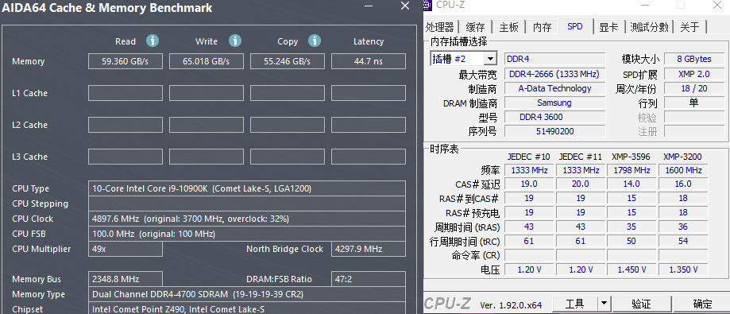The width and height of the screenshot is (730, 314).
Task: Click the DRAM:FSB Ratio 47:2 value
Action: 369,279
